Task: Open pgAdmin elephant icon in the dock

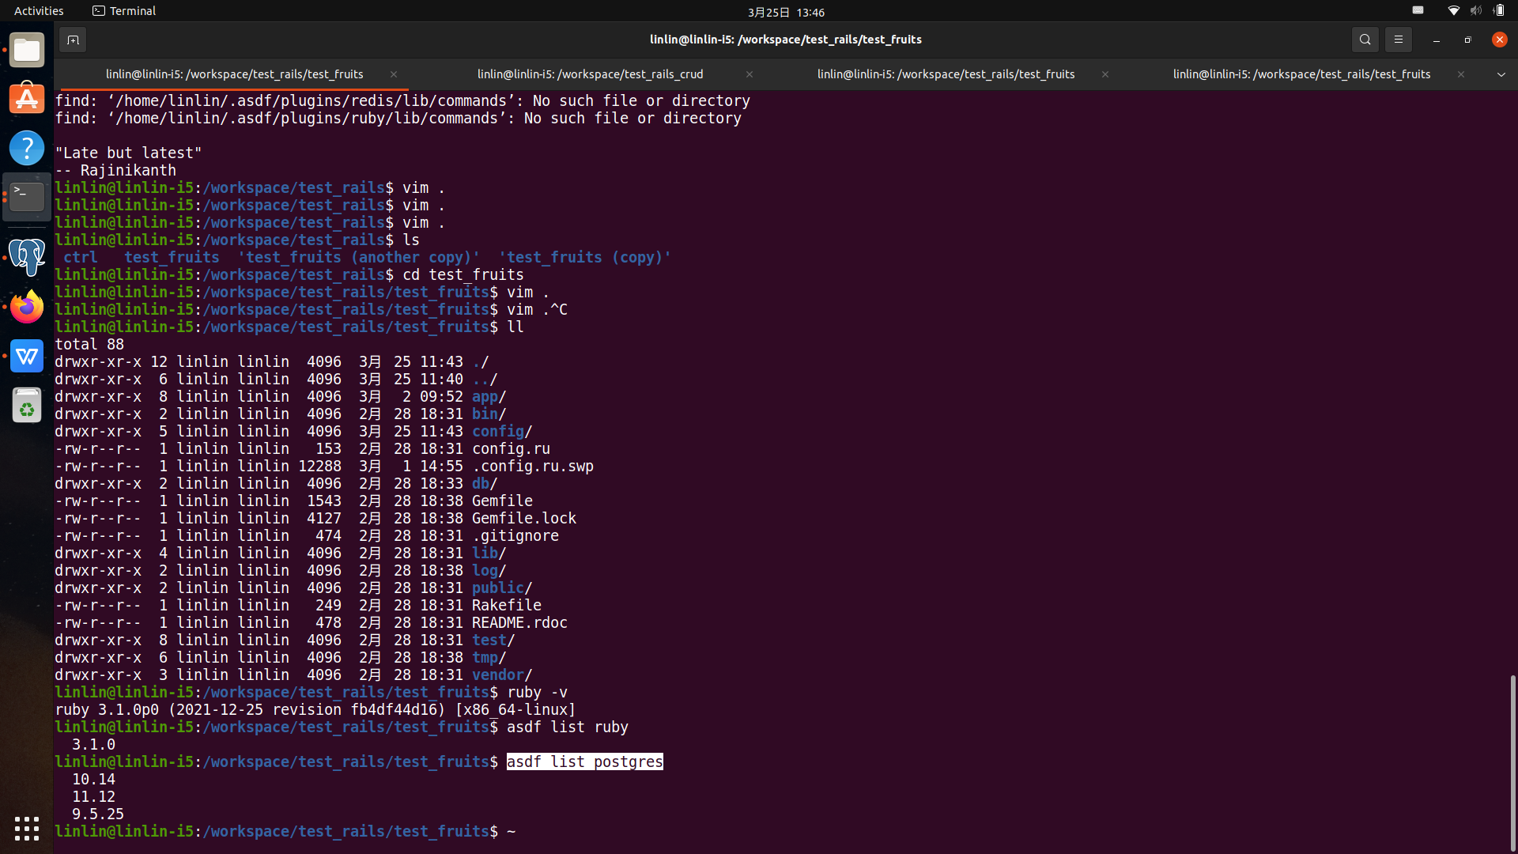Action: pos(27,257)
